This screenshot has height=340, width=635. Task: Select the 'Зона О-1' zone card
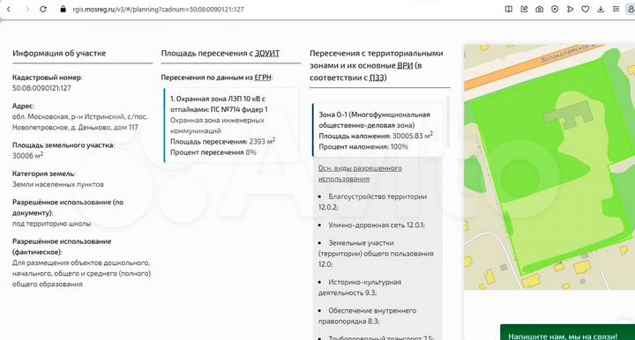377,130
